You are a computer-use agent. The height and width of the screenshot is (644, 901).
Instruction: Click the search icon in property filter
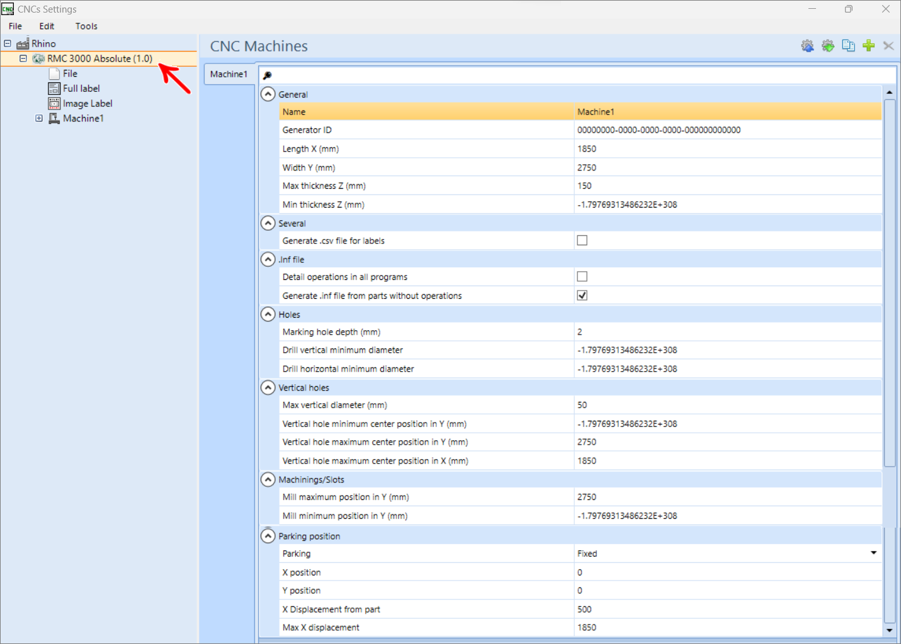pos(268,75)
